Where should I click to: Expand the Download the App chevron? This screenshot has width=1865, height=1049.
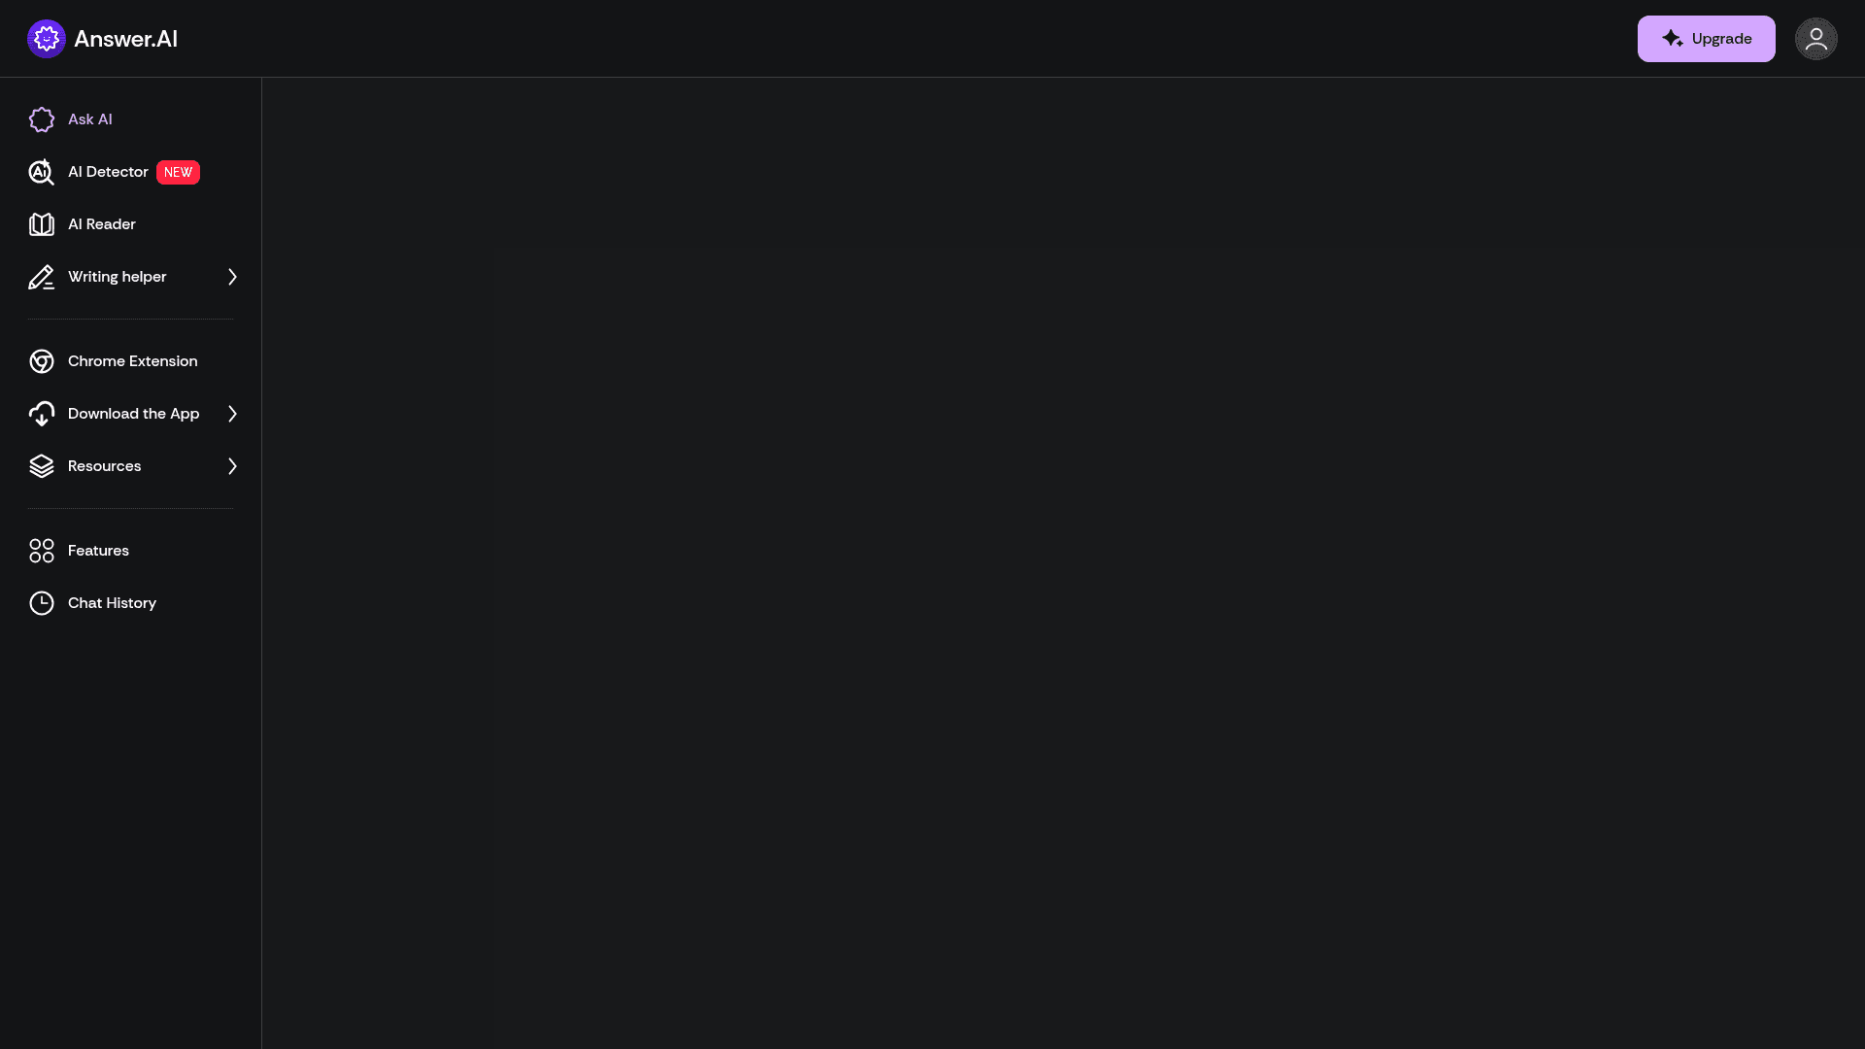click(x=232, y=414)
